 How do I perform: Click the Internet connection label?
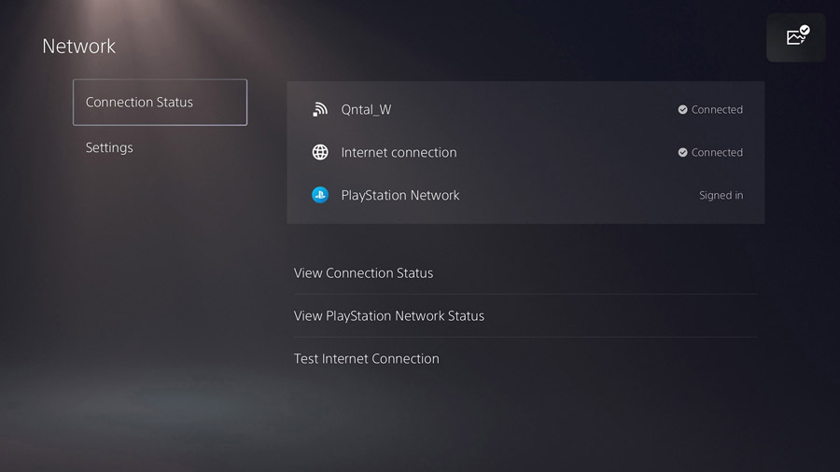399,153
